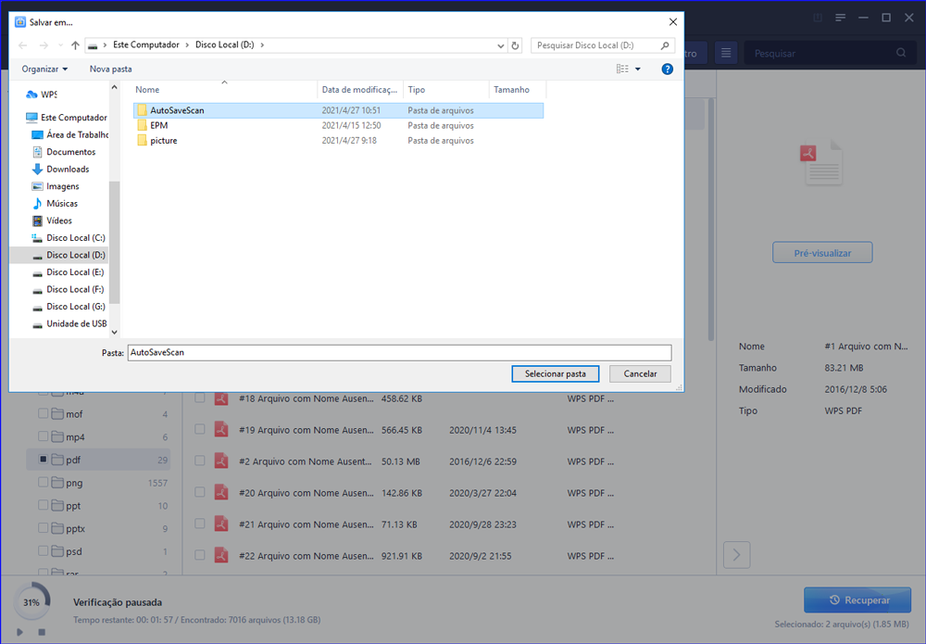
Task: Sort by Tamanho column header
Action: pos(518,90)
